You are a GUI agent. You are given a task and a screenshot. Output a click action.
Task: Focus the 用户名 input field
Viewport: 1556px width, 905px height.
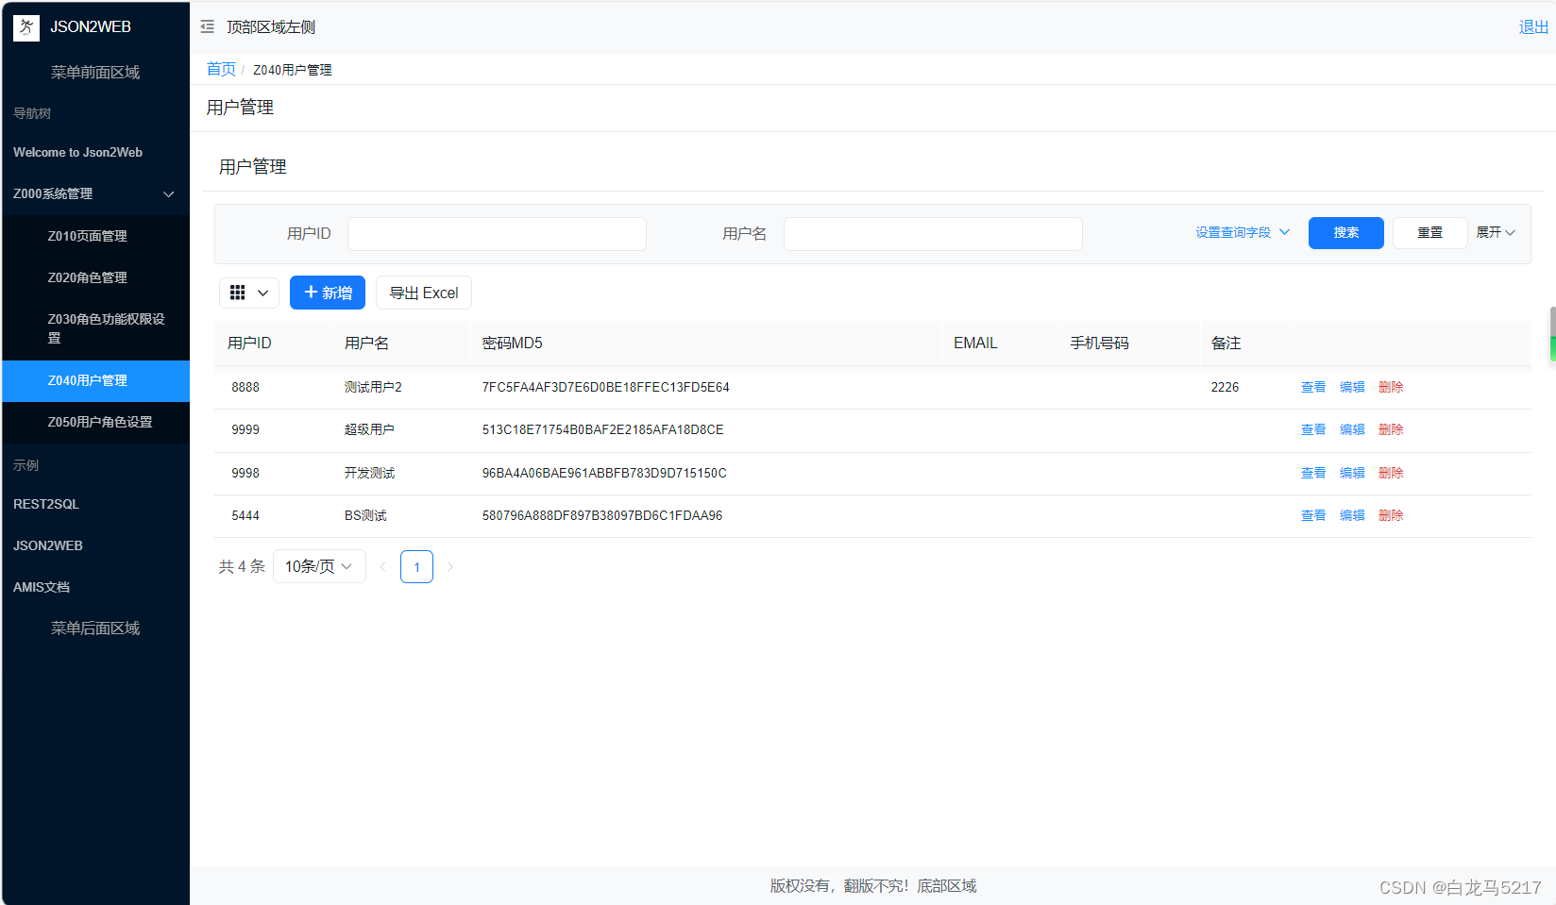tap(933, 234)
